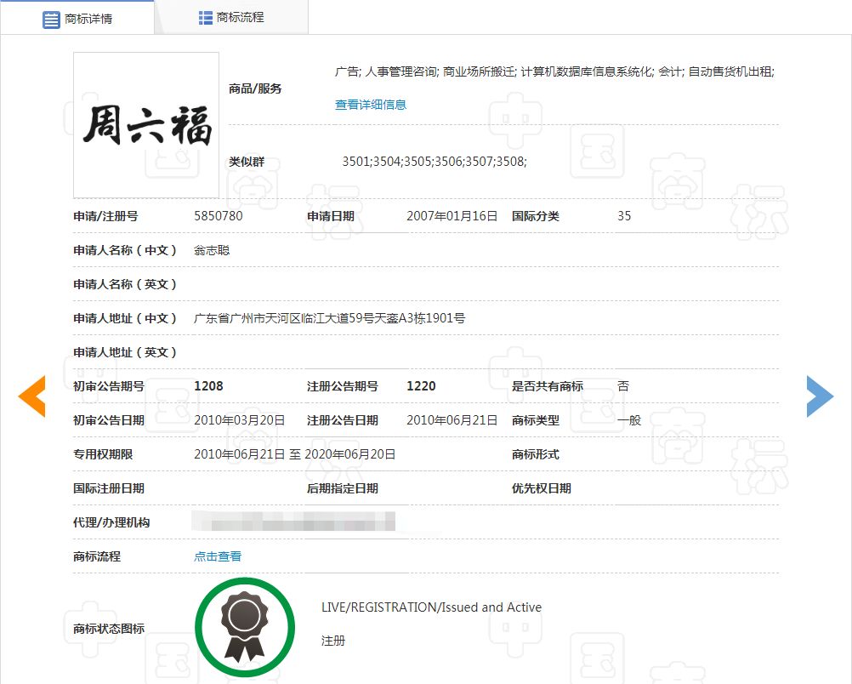Select preliminary announcement date 2010年03月20日
Image resolution: width=852 pixels, height=684 pixels.
click(x=240, y=420)
